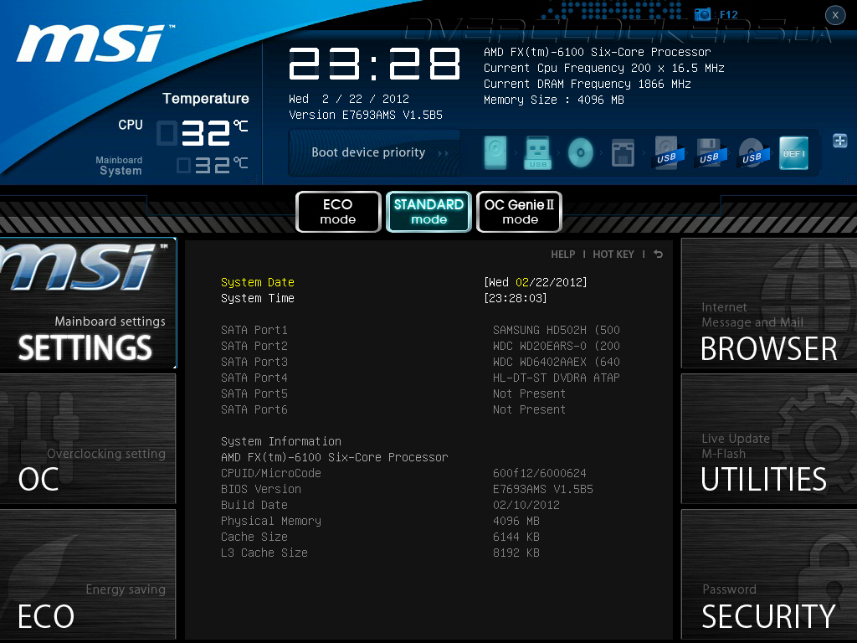Image resolution: width=857 pixels, height=643 pixels.
Task: Click WDC WD6402AAEX drive value
Action: 557,362
